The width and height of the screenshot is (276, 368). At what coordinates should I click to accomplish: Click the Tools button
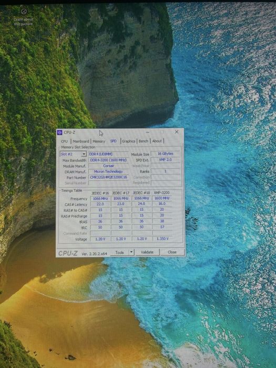click(x=120, y=252)
